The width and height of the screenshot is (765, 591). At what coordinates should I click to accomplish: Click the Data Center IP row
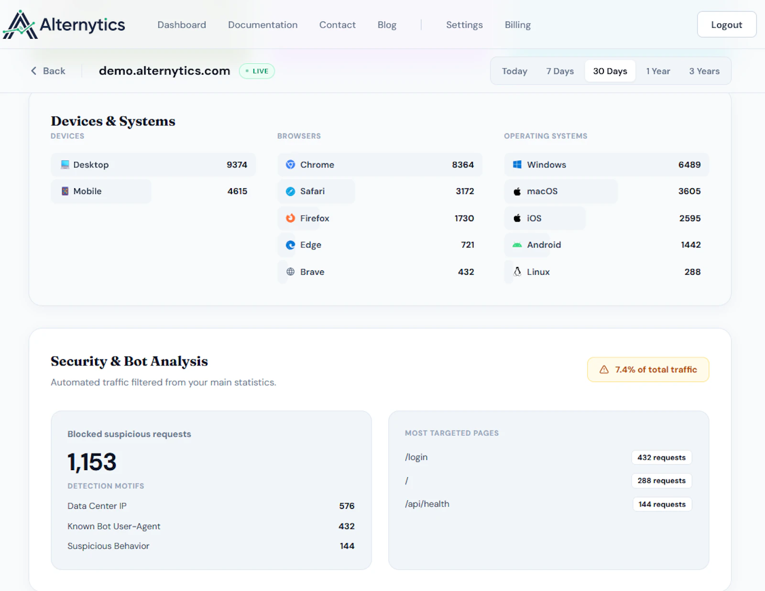click(x=211, y=506)
